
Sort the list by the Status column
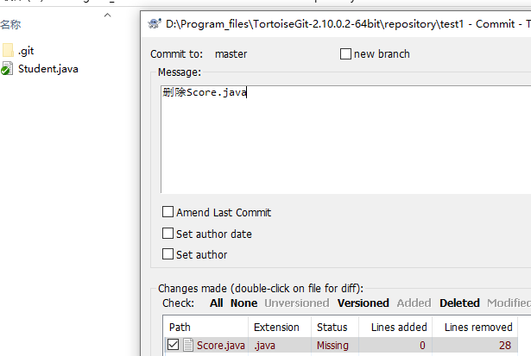coord(335,327)
